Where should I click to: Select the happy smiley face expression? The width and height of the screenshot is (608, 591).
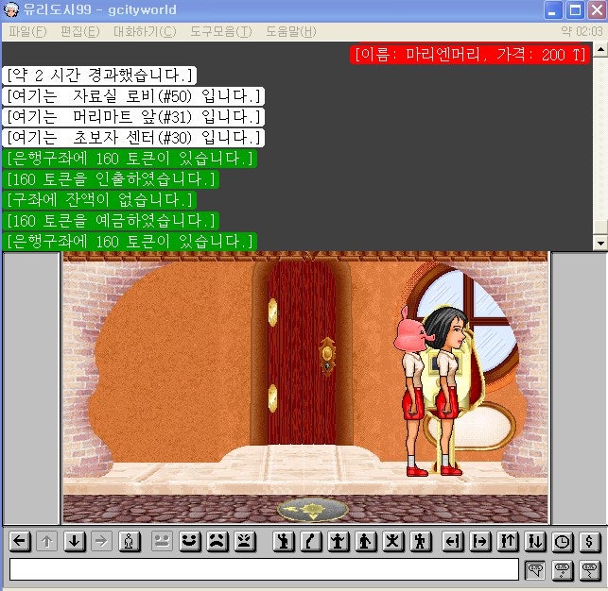189,542
